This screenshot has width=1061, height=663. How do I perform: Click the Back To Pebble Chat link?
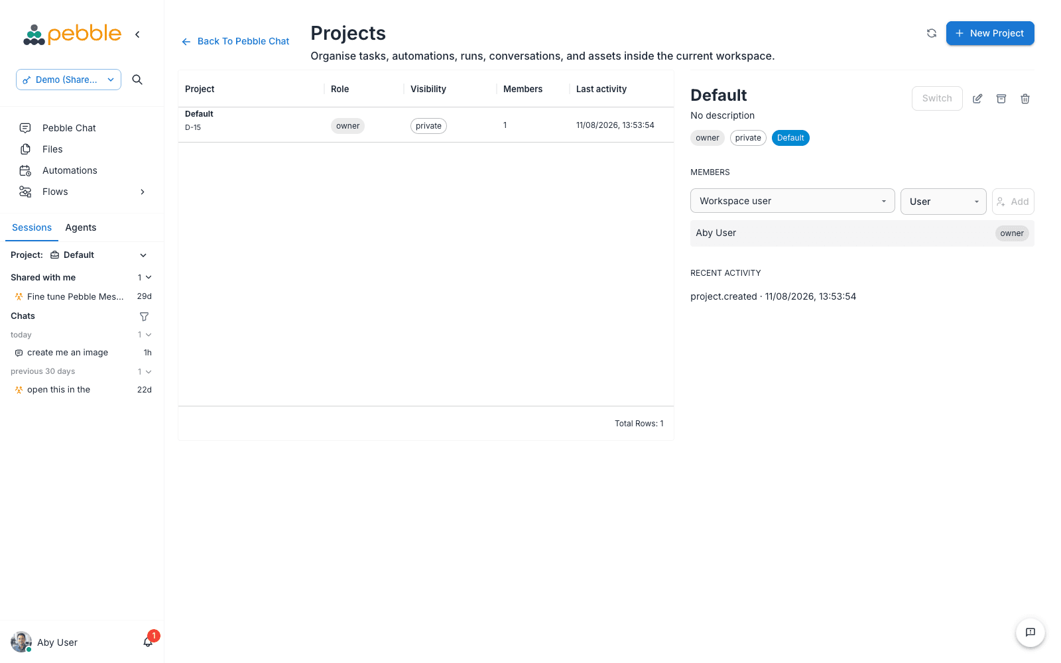(x=235, y=41)
